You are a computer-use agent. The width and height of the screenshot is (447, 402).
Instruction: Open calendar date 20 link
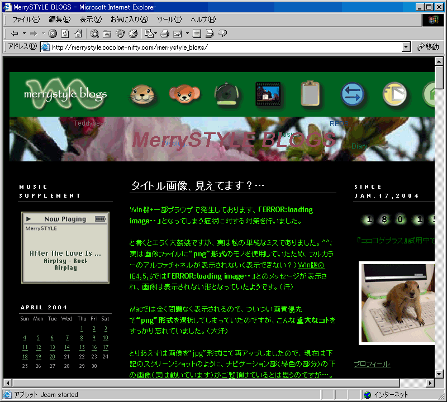pos(52,357)
